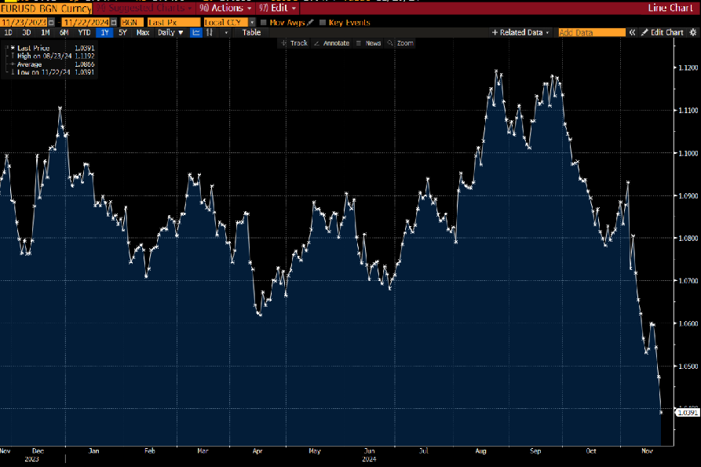Select the line chart type icon
This screenshot has height=467, width=701.
click(x=196, y=33)
